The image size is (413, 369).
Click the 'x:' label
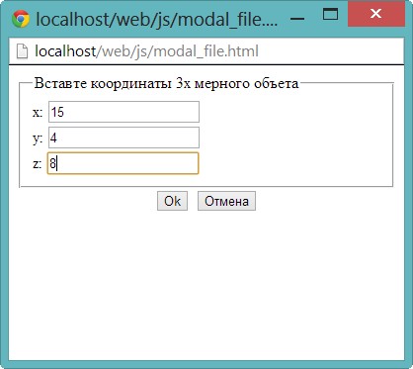[x=38, y=113]
